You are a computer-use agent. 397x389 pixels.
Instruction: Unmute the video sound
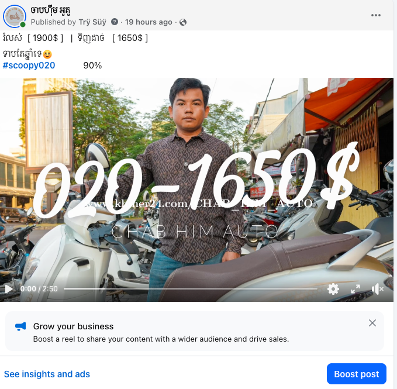tap(378, 288)
